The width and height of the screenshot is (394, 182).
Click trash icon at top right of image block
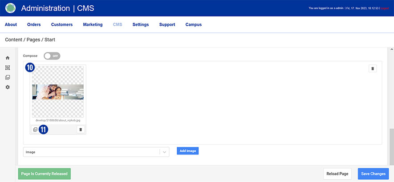click(373, 68)
